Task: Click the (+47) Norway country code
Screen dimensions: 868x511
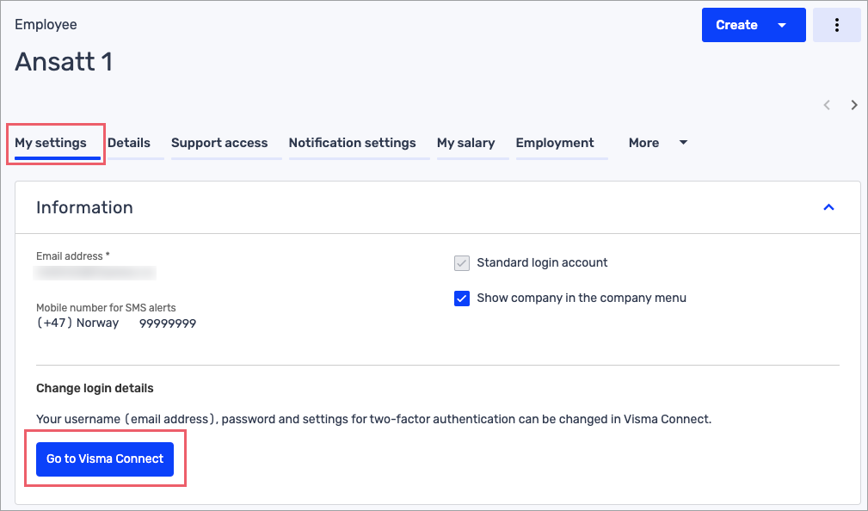Action: (x=77, y=323)
